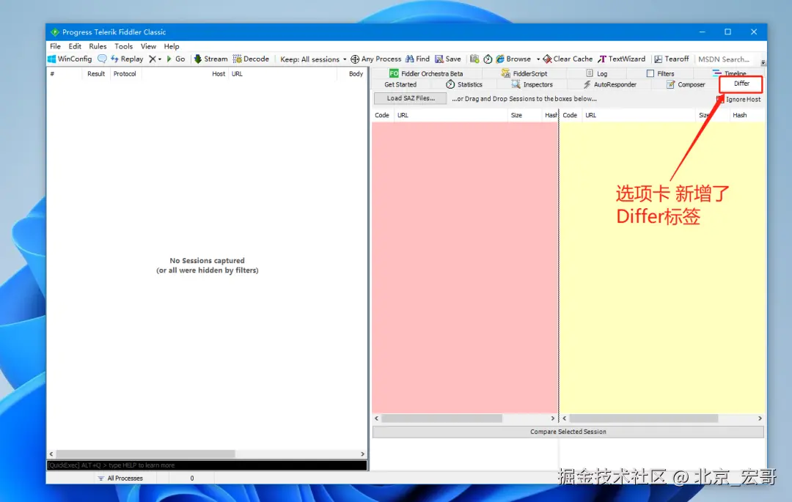Click the Compare Selected Session button
Image resolution: width=792 pixels, height=502 pixels.
pos(568,432)
